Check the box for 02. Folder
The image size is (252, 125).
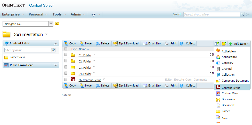click(x=66, y=61)
